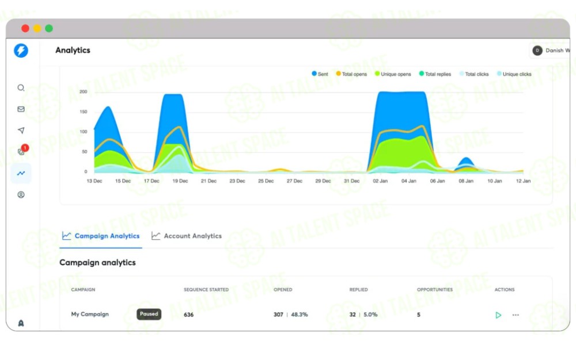Open the My Campaign row name
Viewport: 576px width, 345px height.
click(90, 314)
